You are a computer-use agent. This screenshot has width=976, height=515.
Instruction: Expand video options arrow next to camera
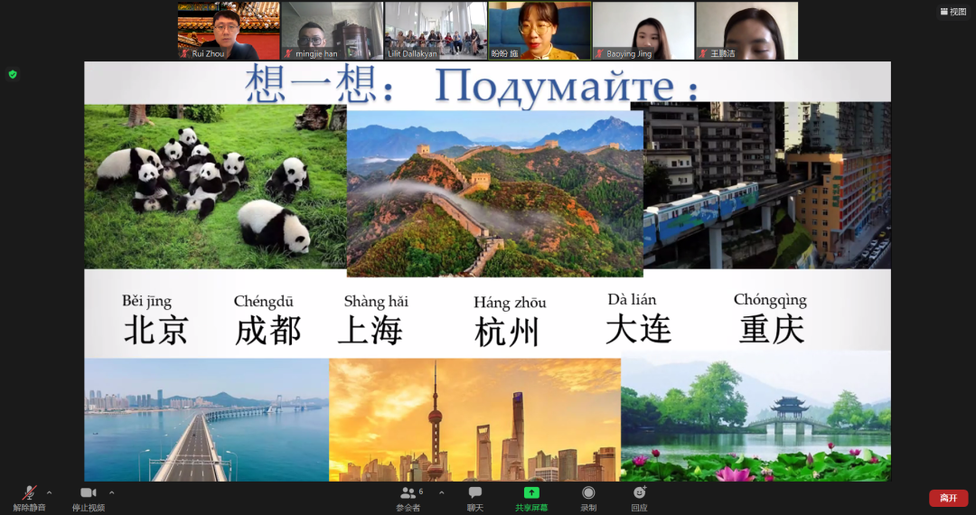111,492
